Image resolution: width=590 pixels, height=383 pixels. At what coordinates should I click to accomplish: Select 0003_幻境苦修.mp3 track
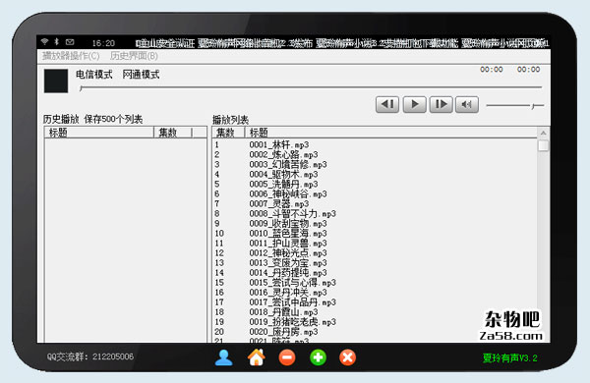288,164
